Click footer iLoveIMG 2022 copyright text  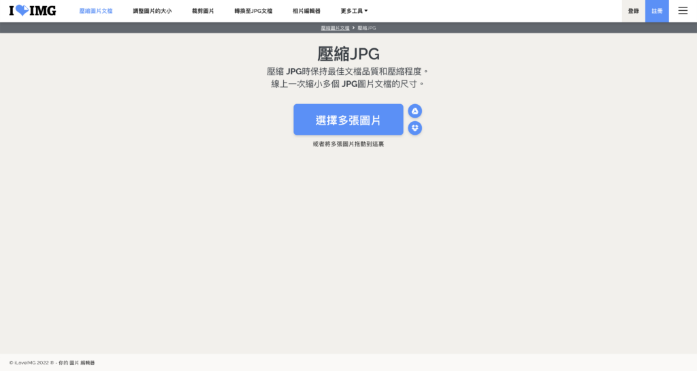point(52,363)
